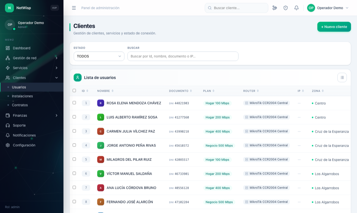
Task: Click the Buscar por Id, nombre field
Action: 183,56
